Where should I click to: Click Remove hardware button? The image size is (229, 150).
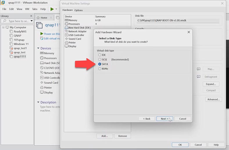pos(123,136)
